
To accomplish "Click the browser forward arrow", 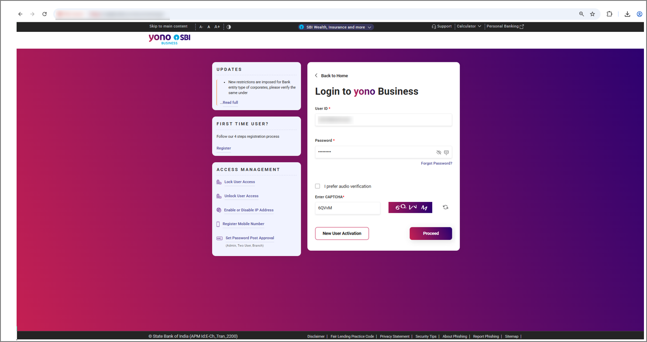I will [x=32, y=14].
